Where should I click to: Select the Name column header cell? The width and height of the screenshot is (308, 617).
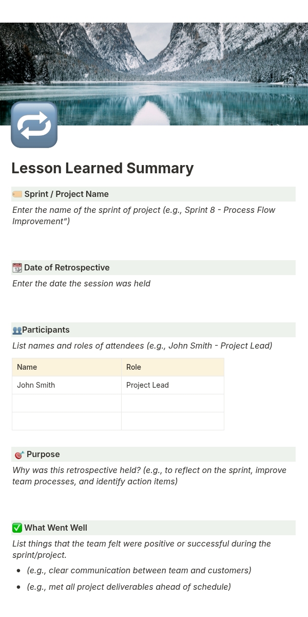pos(67,367)
